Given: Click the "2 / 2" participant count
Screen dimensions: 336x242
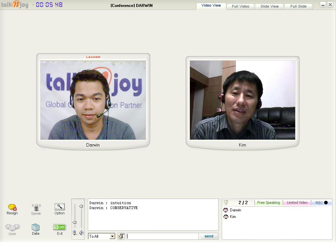Looking at the screenshot, I should click(243, 202).
